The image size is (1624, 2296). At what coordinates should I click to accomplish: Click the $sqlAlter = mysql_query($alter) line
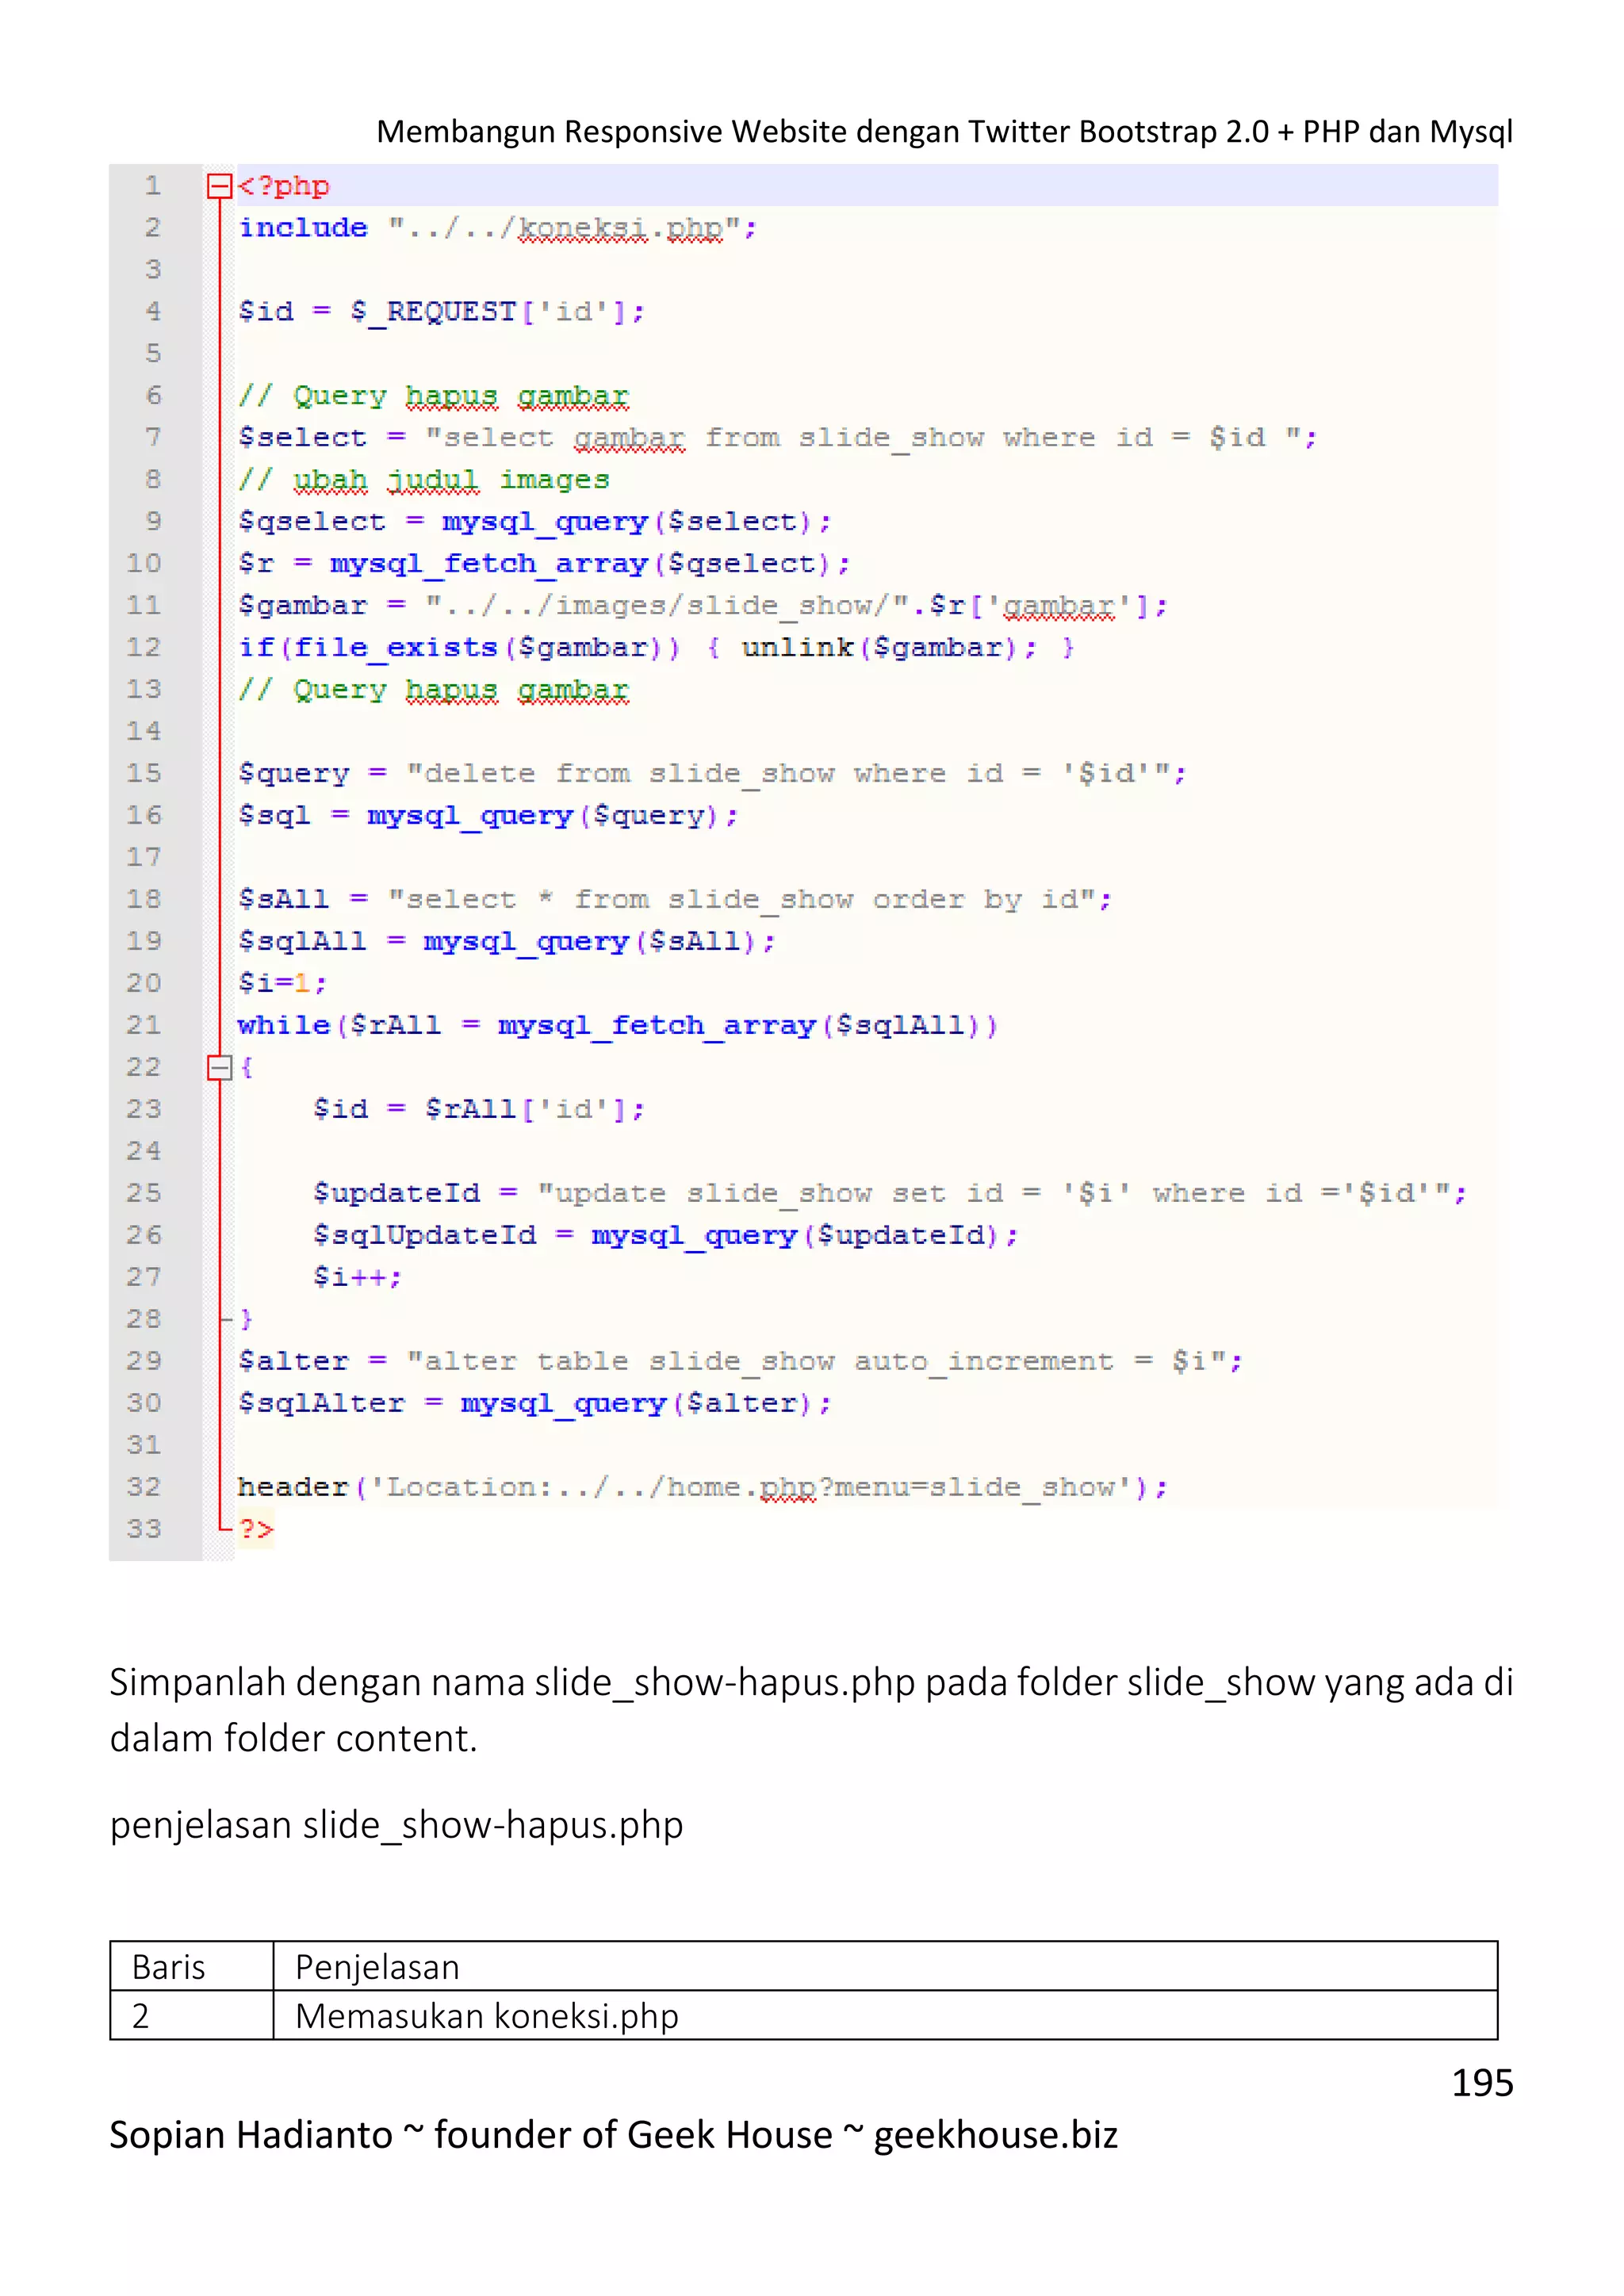534,1404
